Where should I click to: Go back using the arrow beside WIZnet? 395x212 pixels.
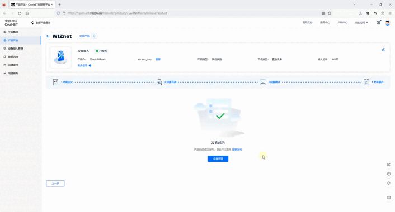(48, 36)
